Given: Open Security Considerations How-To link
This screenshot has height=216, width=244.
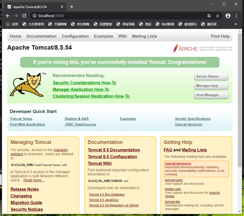Looking at the screenshot, I should 84,83.
